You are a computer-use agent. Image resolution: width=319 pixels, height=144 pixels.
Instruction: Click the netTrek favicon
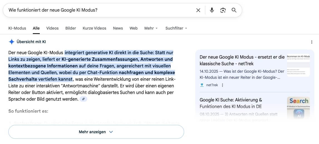click(202, 85)
